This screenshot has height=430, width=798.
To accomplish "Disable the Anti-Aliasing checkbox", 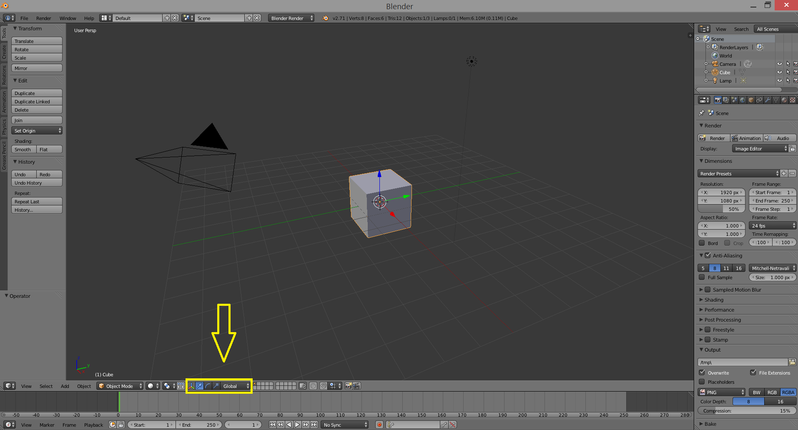I will click(x=708, y=255).
